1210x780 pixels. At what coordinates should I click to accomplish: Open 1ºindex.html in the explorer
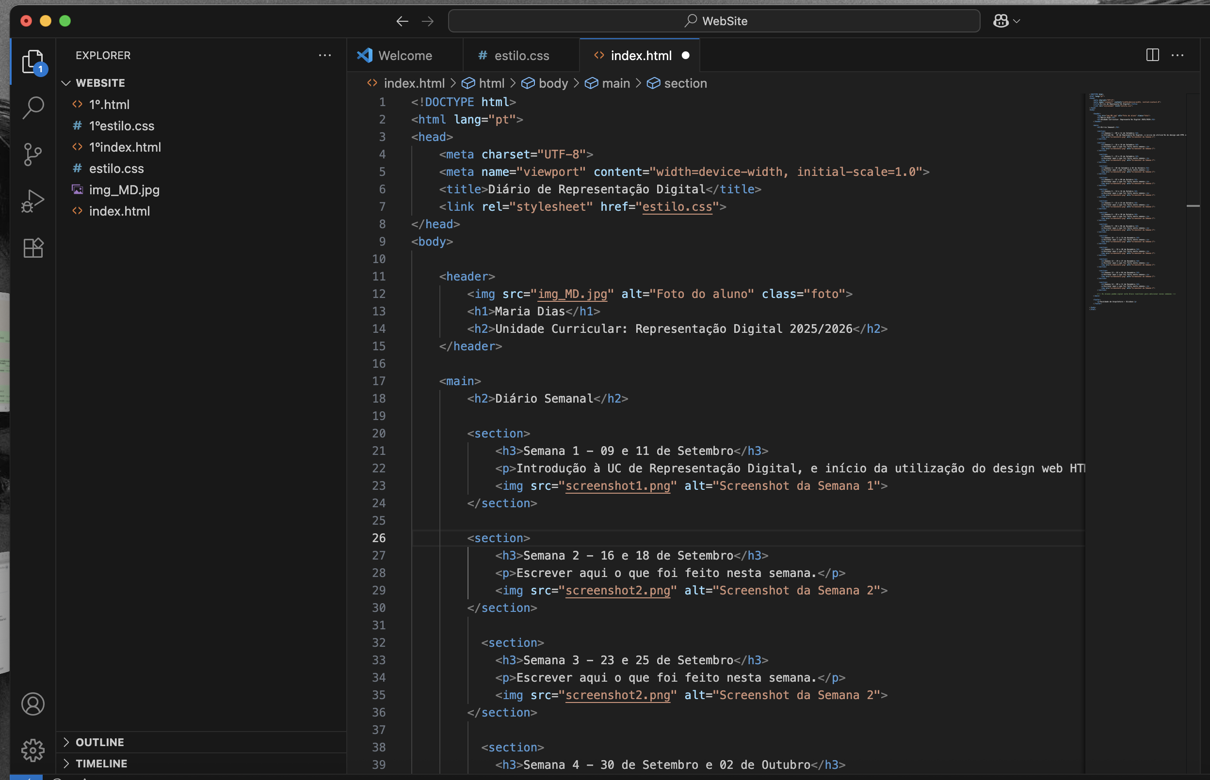(201, 147)
